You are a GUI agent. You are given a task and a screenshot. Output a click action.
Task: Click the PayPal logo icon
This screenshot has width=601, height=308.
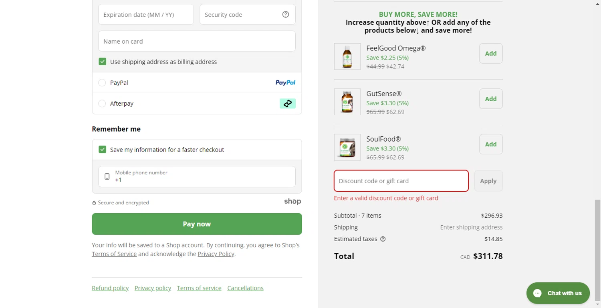[285, 83]
